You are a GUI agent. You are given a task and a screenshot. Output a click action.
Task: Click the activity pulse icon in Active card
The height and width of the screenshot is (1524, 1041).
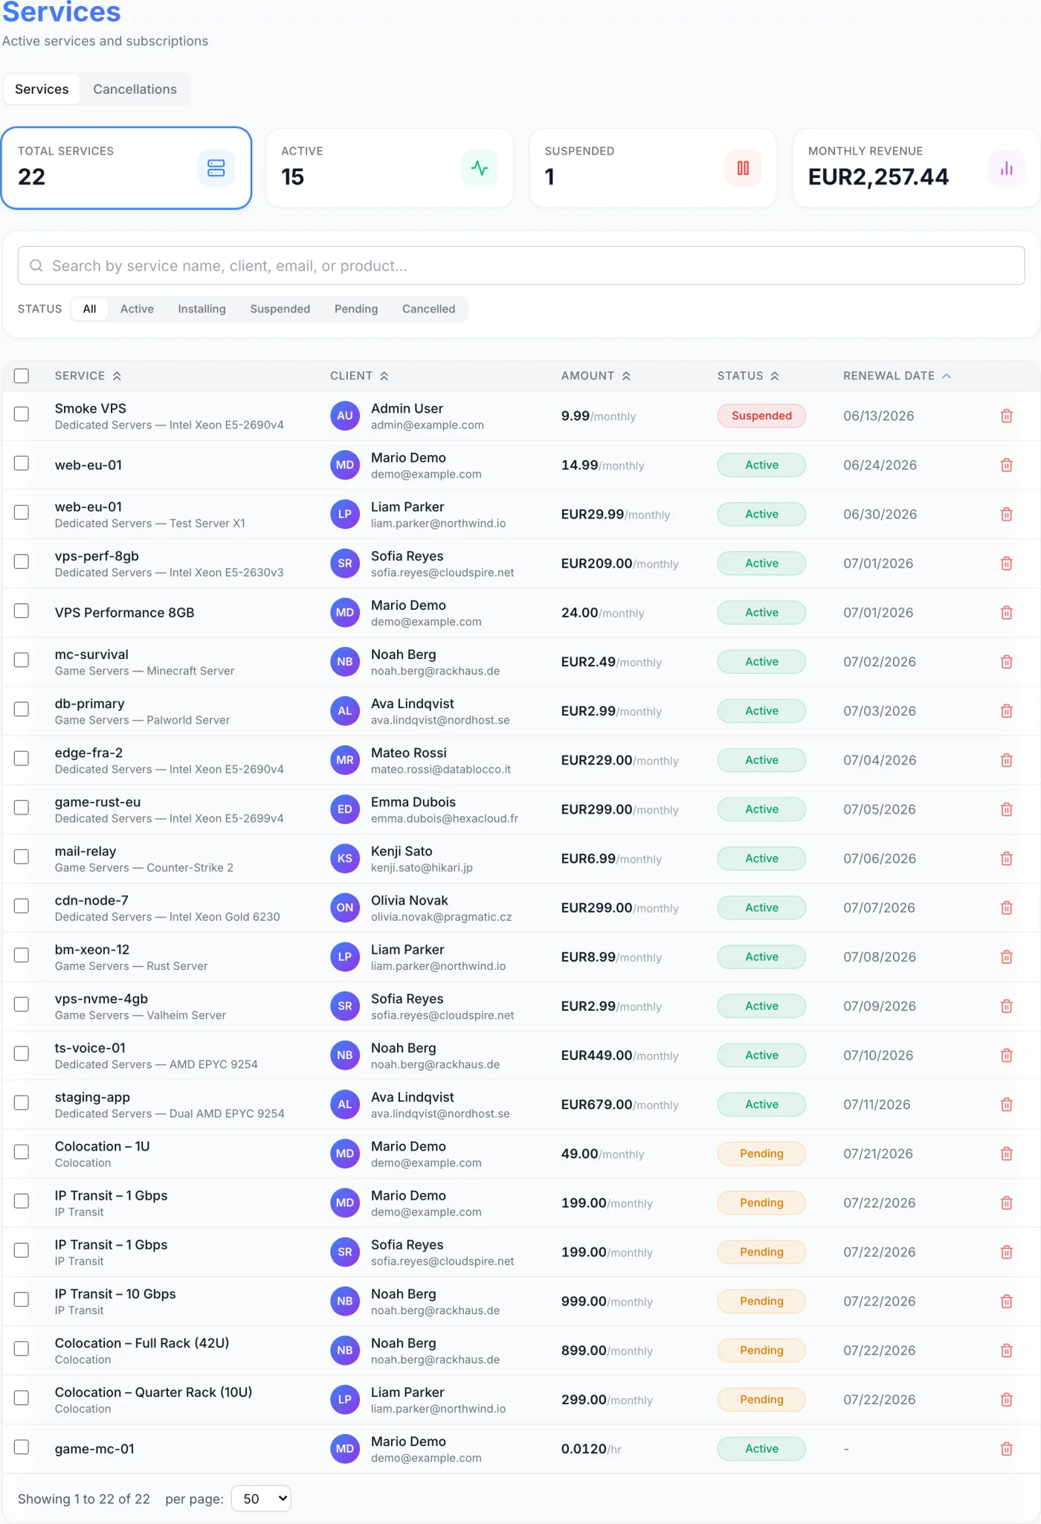pyautogui.click(x=480, y=168)
